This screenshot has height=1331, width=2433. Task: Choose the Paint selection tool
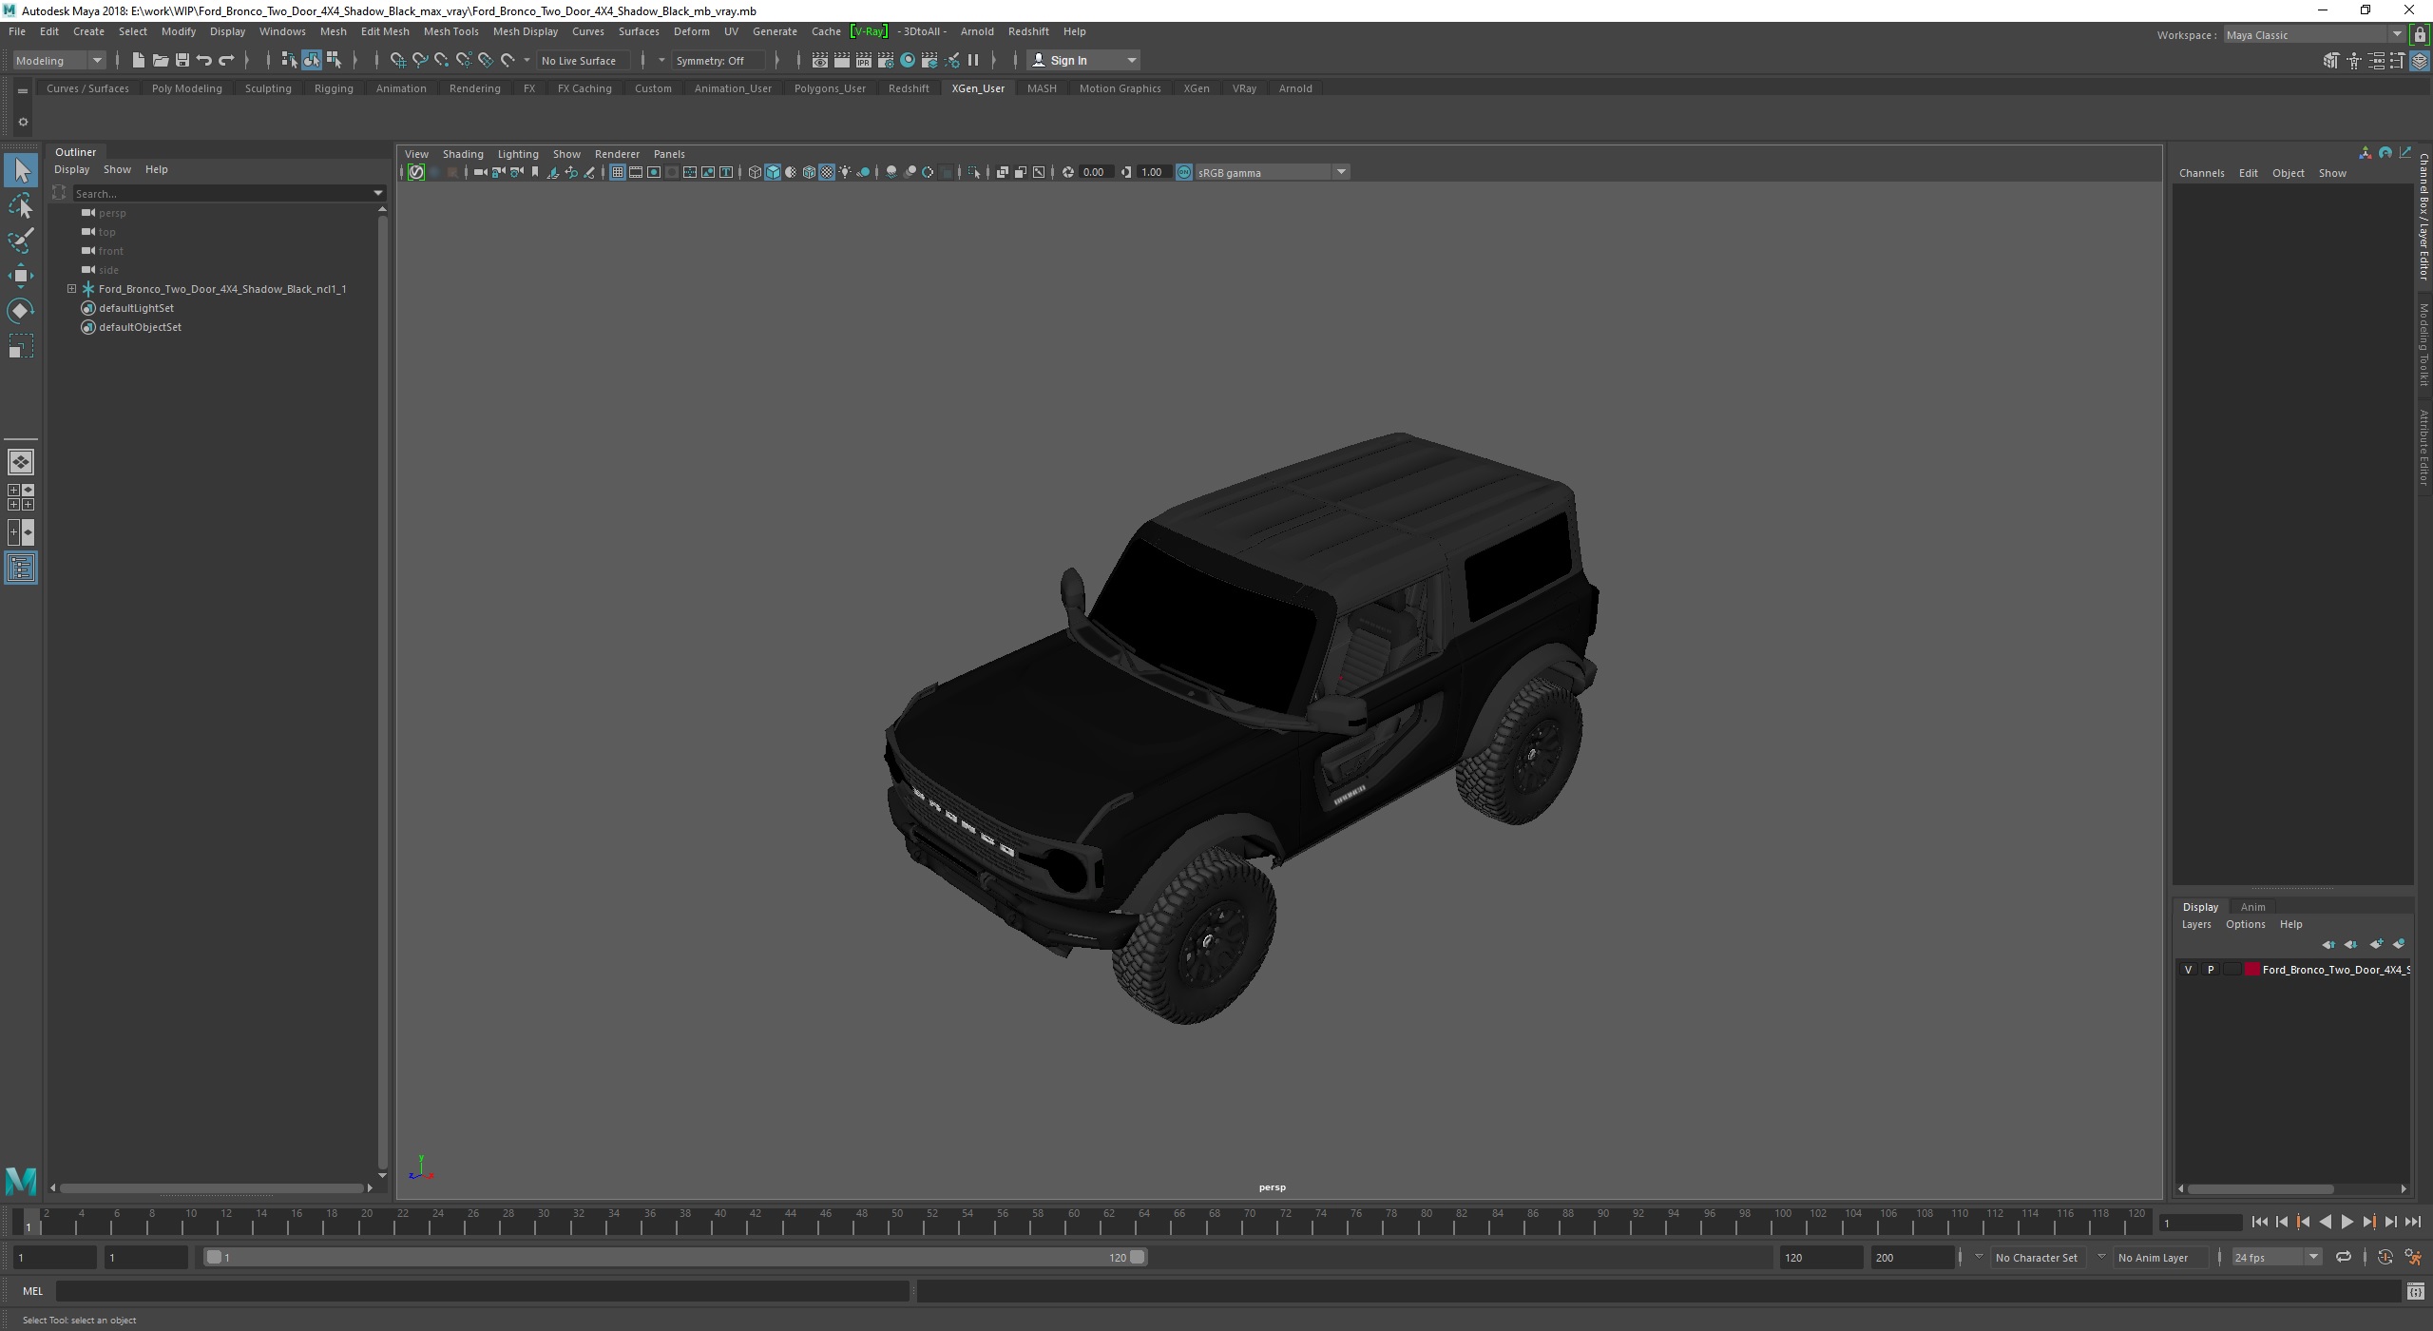click(x=21, y=241)
